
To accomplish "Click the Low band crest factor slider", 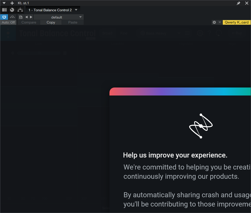I will click(39, 53).
